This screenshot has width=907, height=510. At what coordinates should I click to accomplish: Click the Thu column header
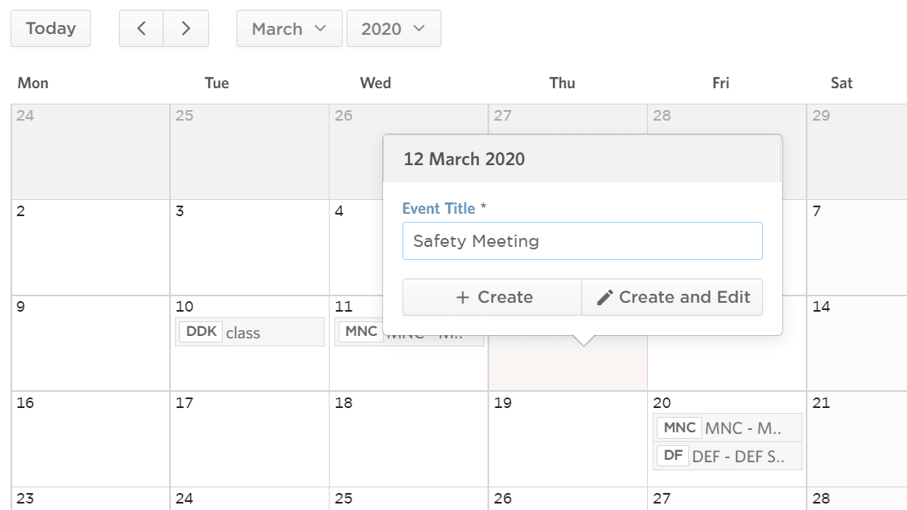pos(563,83)
